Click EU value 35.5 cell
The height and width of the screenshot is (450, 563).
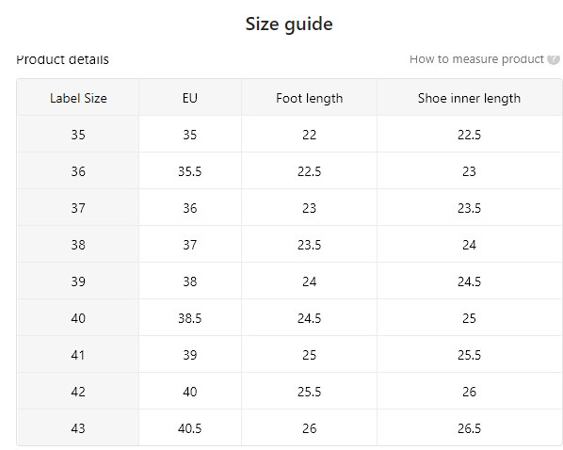click(190, 171)
